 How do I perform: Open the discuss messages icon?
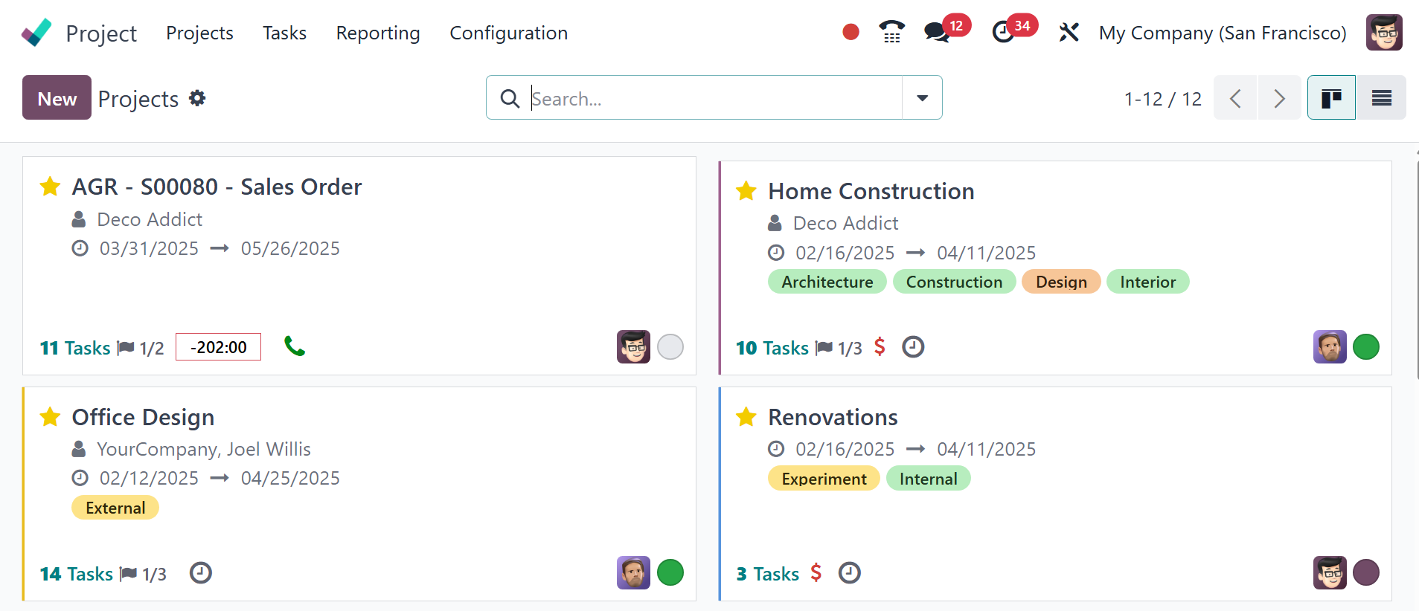point(936,32)
